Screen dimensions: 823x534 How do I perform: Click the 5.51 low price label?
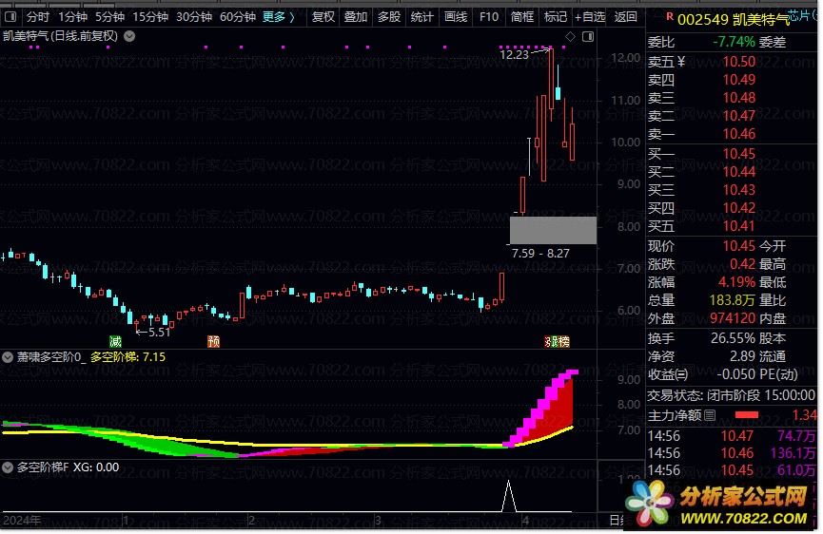point(160,333)
